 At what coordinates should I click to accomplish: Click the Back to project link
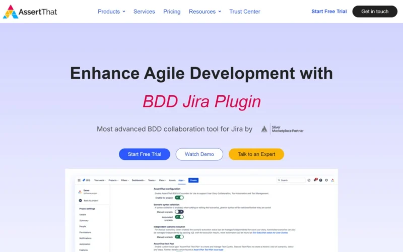[91, 201]
